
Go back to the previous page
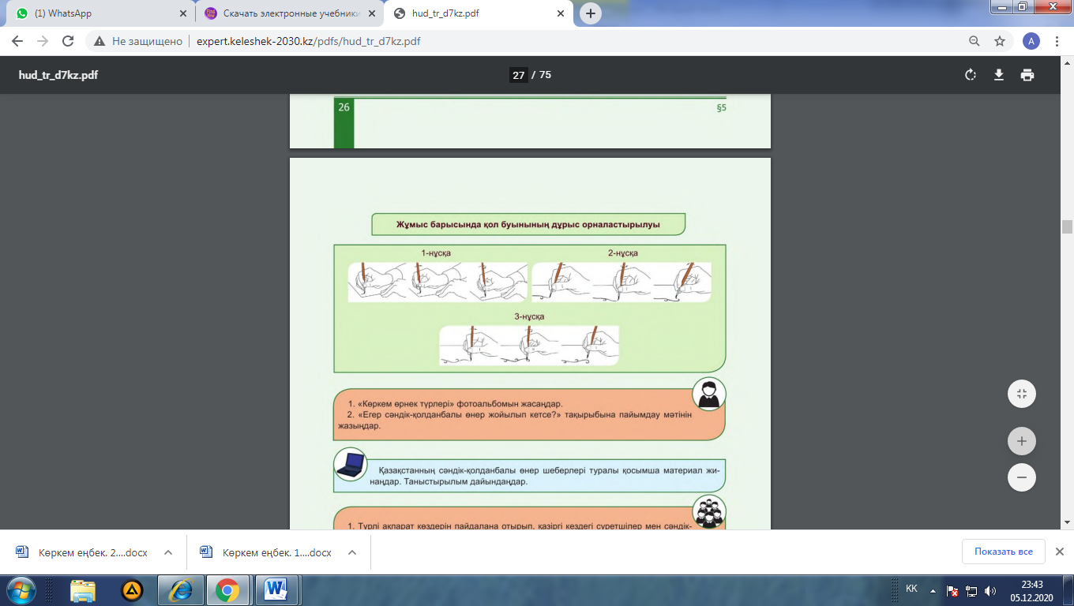coord(18,41)
